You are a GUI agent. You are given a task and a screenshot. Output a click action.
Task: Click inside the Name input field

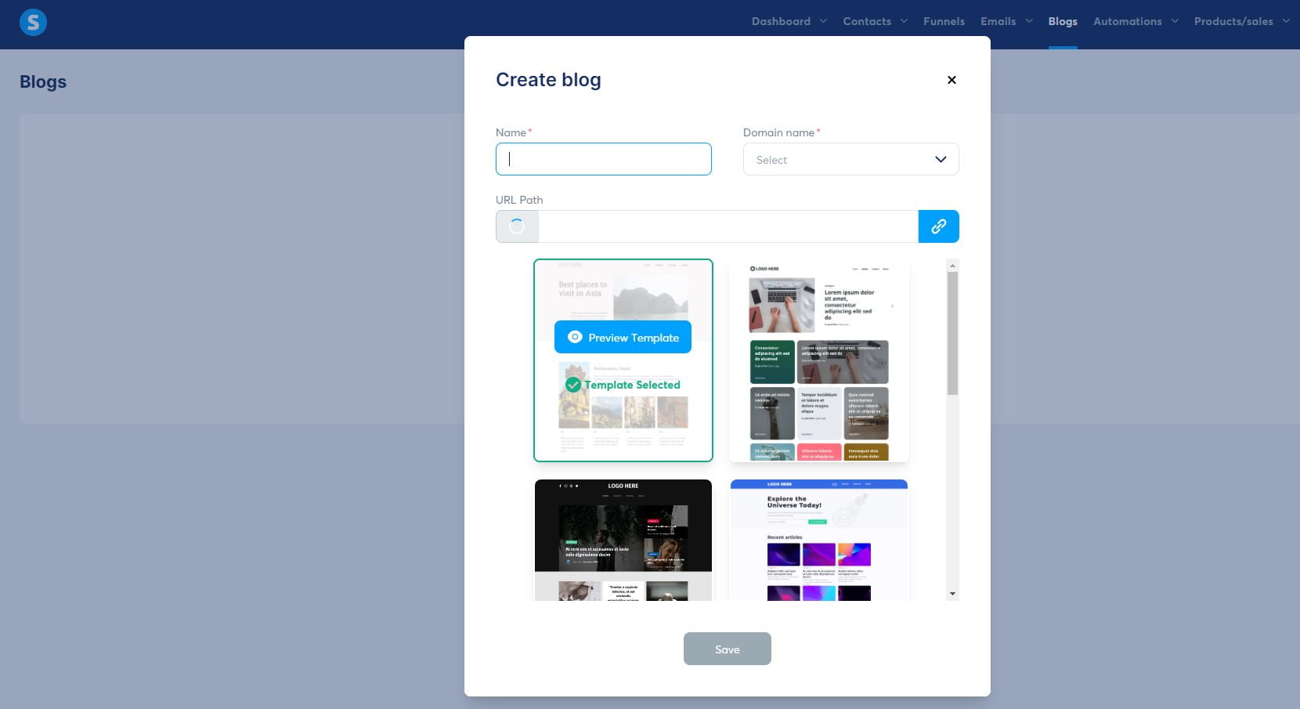click(603, 159)
